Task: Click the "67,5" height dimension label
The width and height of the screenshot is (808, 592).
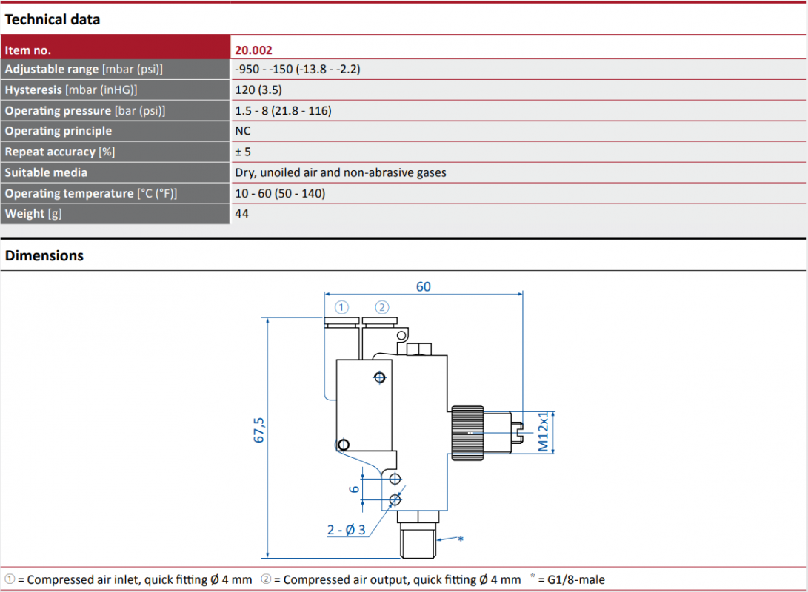Action: coord(258,431)
